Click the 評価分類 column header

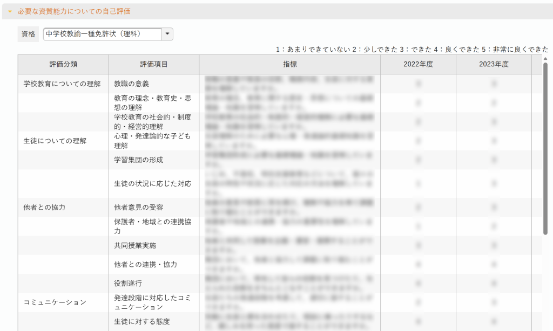[x=63, y=64]
